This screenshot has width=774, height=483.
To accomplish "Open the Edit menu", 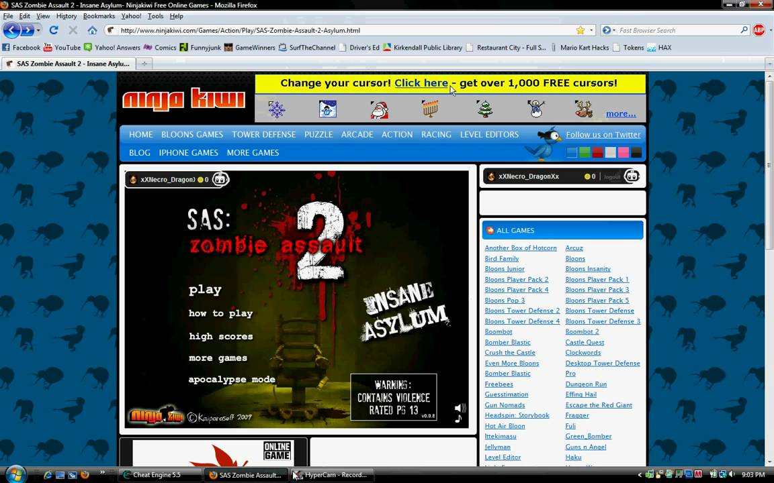I will pyautogui.click(x=25, y=16).
